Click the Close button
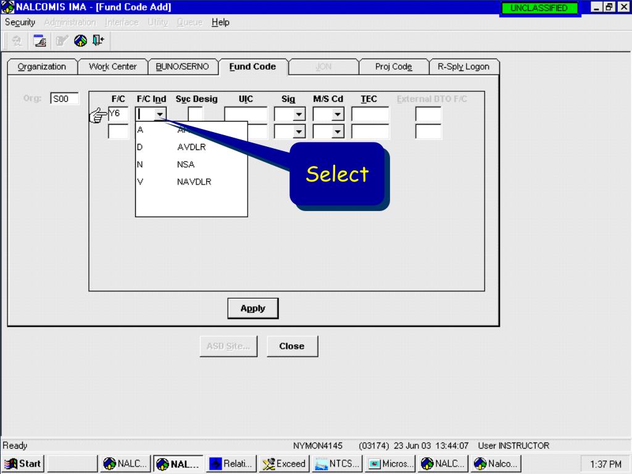Screen dimensions: 632x474 (x=292, y=346)
